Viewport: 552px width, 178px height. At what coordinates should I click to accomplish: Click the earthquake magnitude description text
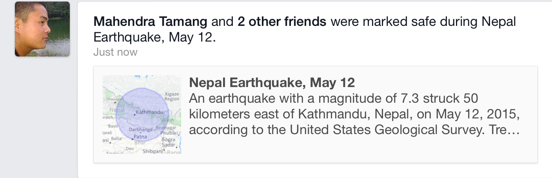(x=333, y=98)
